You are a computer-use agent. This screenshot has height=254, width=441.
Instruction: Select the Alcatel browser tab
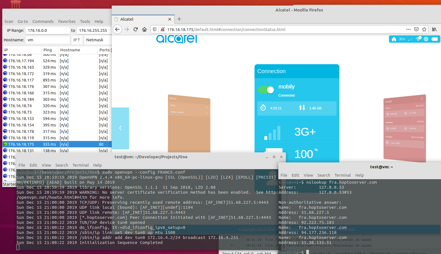click(x=143, y=19)
